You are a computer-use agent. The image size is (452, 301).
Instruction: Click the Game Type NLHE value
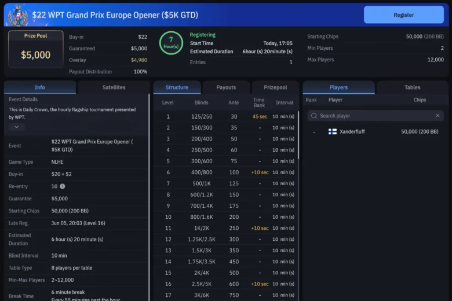[x=57, y=162]
